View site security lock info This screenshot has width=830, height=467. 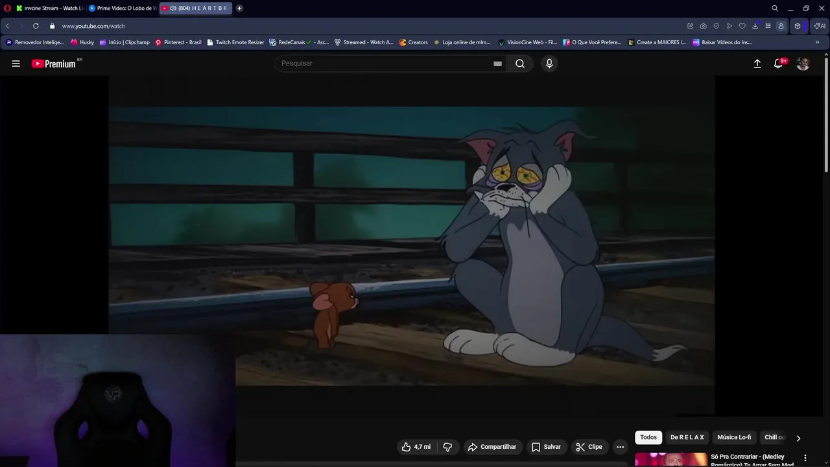pyautogui.click(x=53, y=26)
